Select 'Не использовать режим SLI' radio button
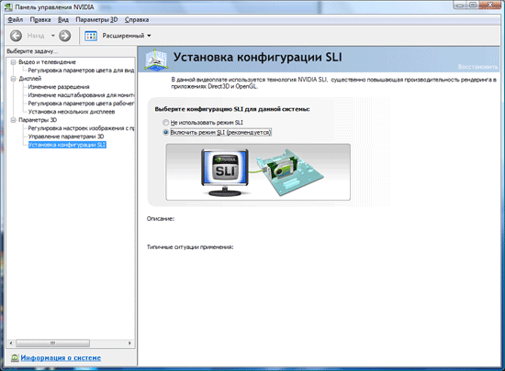Image resolution: width=505 pixels, height=371 pixels. pos(165,123)
